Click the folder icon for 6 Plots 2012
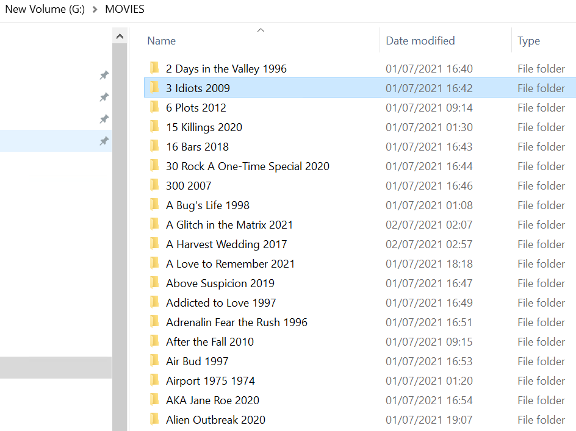Viewport: 576px width, 431px height. coord(154,107)
